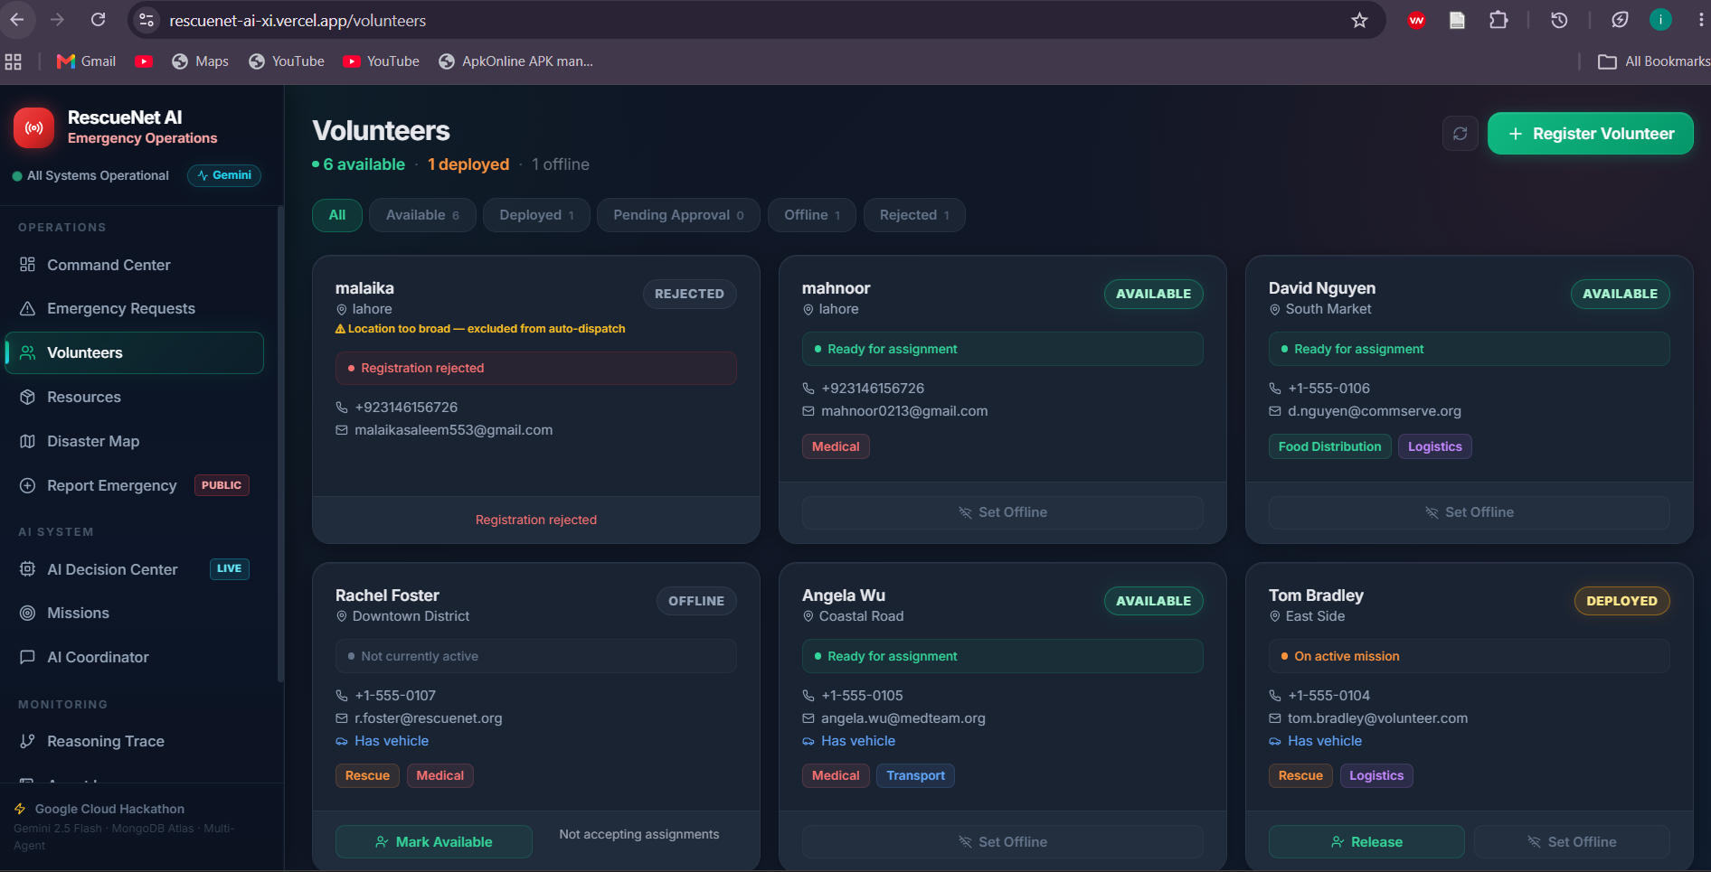Click the OFFLINE badge on Rachel Foster's card
Image resolution: width=1711 pixels, height=872 pixels.
[696, 601]
